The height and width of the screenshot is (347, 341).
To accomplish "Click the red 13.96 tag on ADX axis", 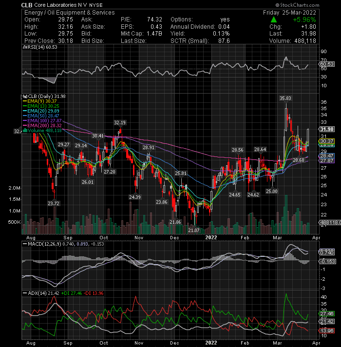I will click(326, 331).
